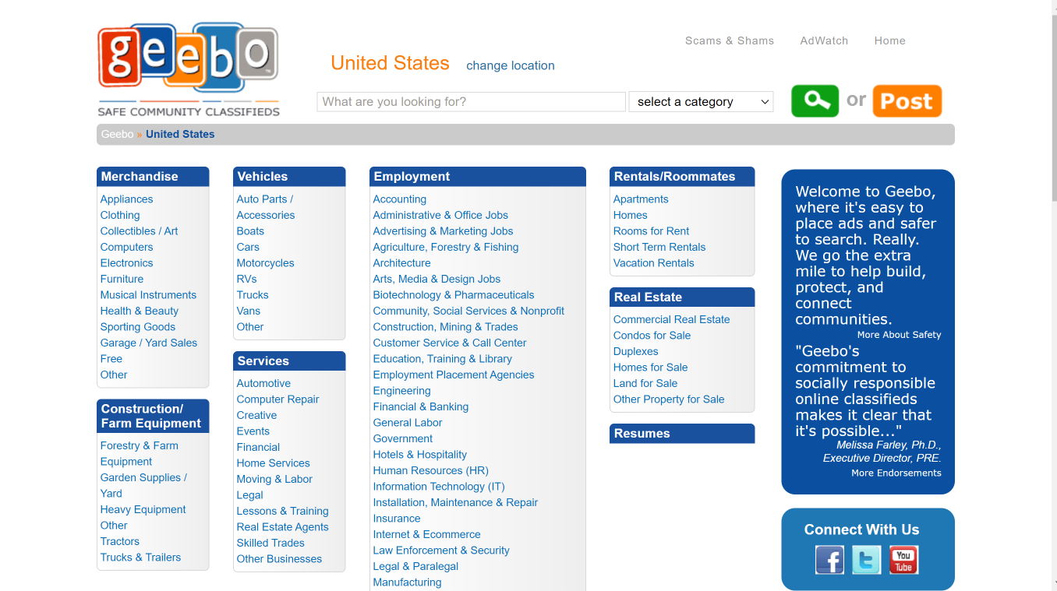Open Musical Instruments listings

tap(148, 295)
